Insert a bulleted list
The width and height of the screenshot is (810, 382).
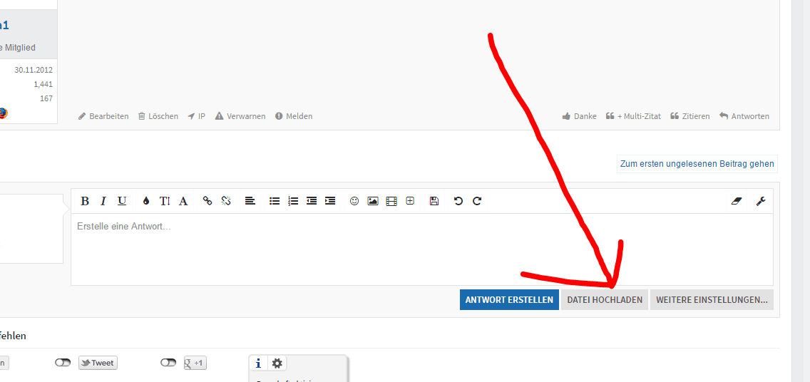tap(275, 201)
